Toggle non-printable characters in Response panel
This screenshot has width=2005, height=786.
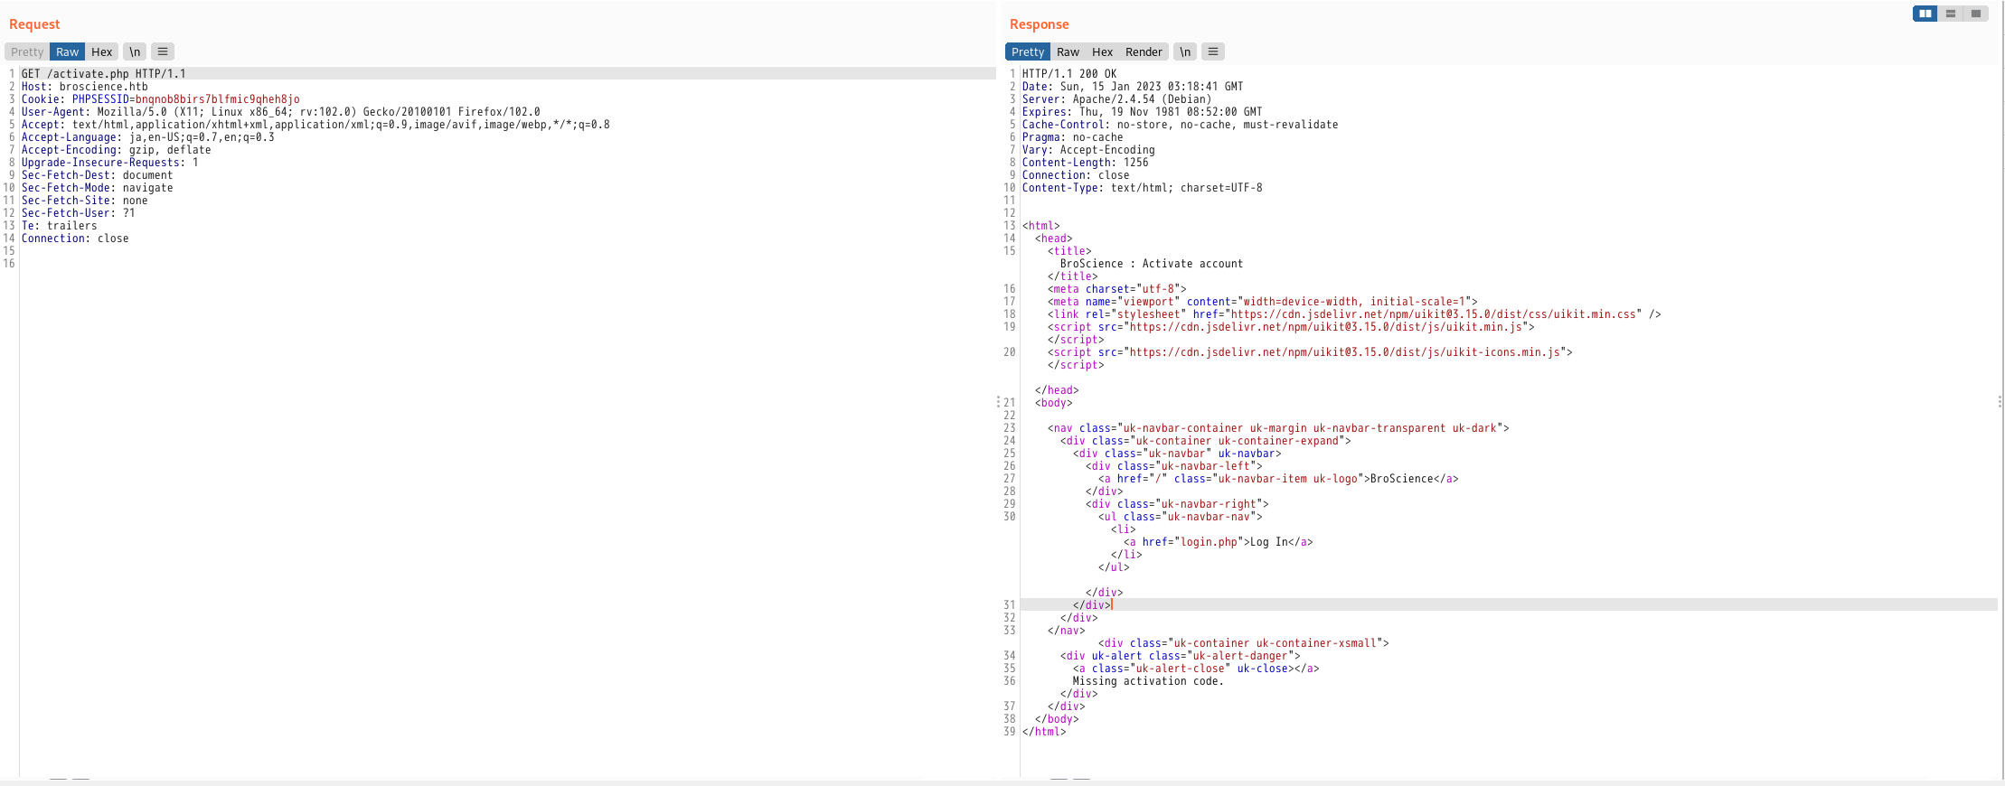pyautogui.click(x=1185, y=51)
